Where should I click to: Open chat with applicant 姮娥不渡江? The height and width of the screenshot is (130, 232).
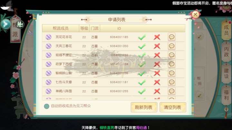point(172,55)
